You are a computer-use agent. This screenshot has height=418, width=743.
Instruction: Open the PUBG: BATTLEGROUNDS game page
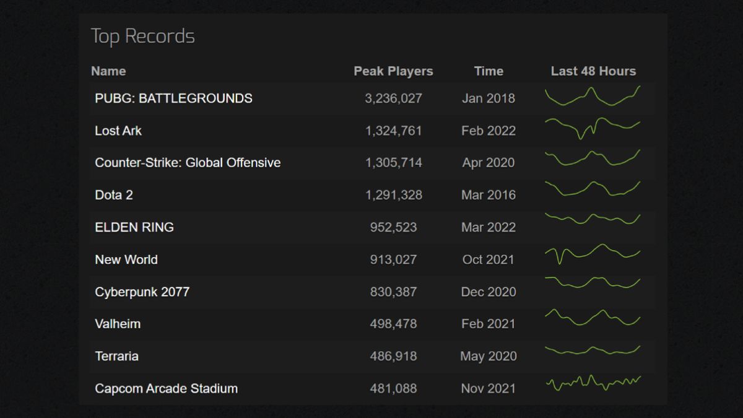coord(173,98)
